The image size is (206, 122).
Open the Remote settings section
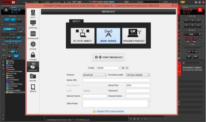[33, 88]
